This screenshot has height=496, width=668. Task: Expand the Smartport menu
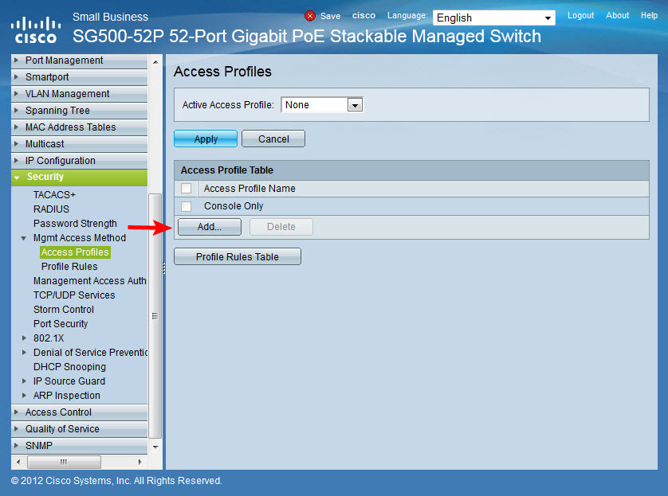[x=79, y=77]
